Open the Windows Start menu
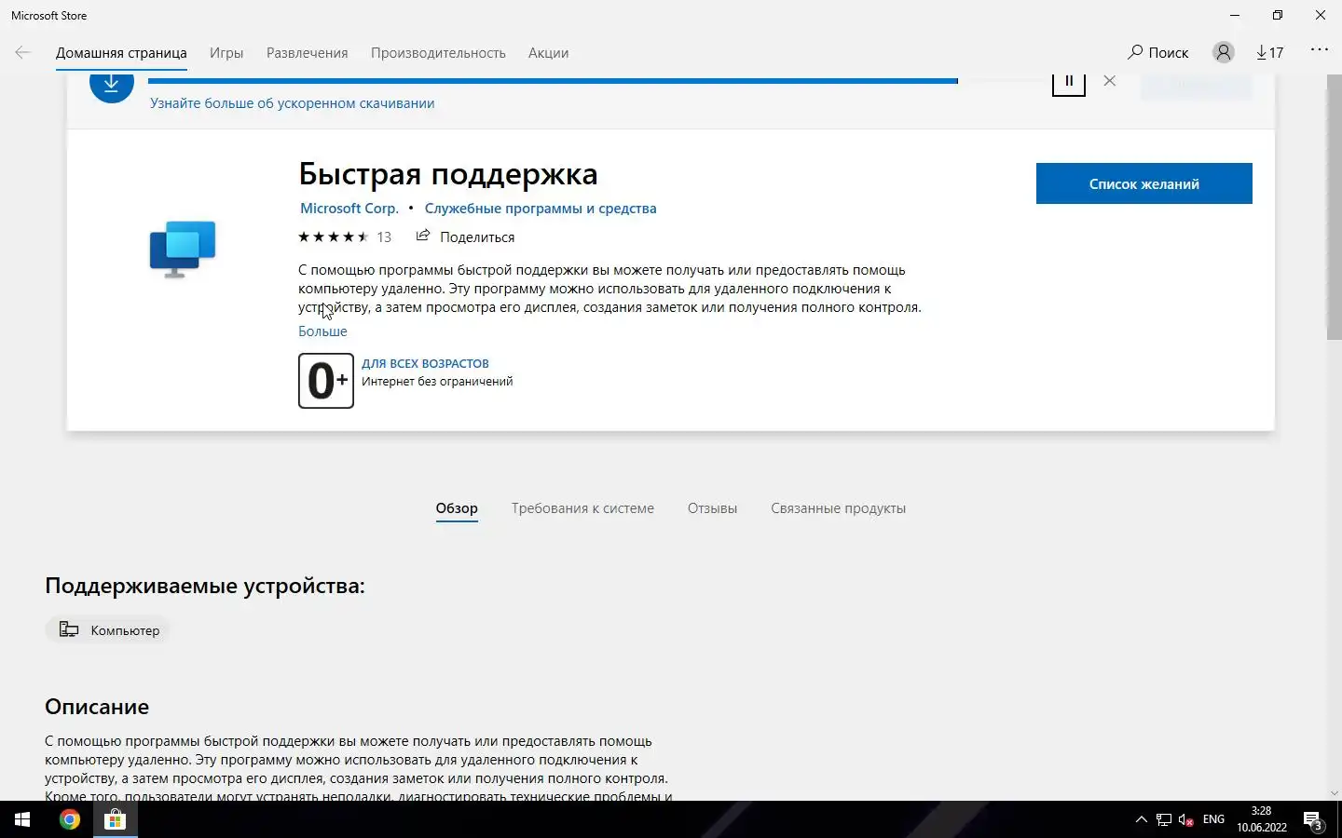1342x838 pixels. pos(22,819)
